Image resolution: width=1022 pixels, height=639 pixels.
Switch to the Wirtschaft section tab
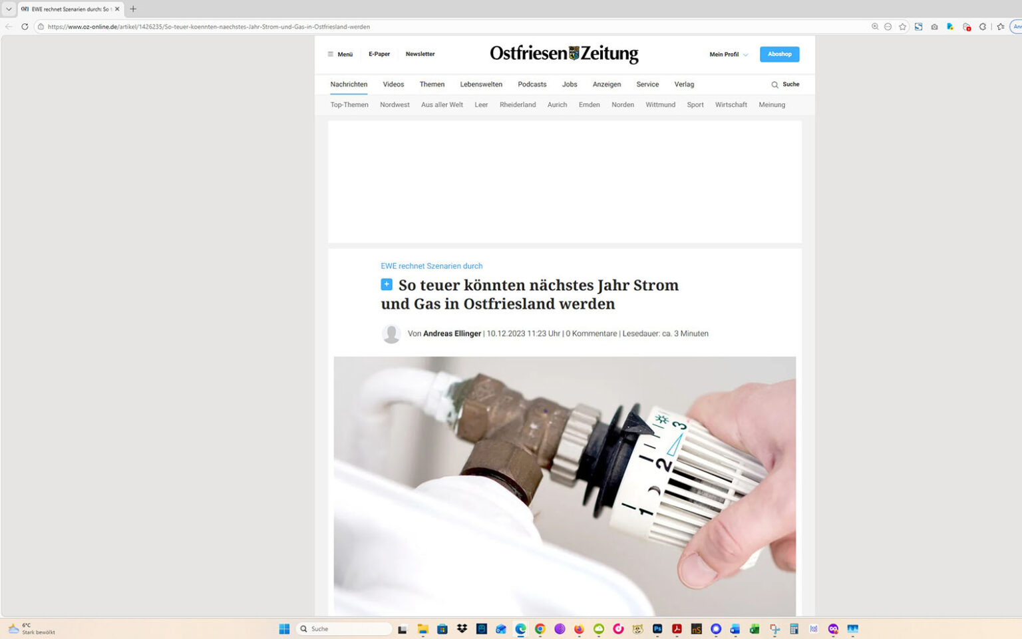tap(731, 105)
